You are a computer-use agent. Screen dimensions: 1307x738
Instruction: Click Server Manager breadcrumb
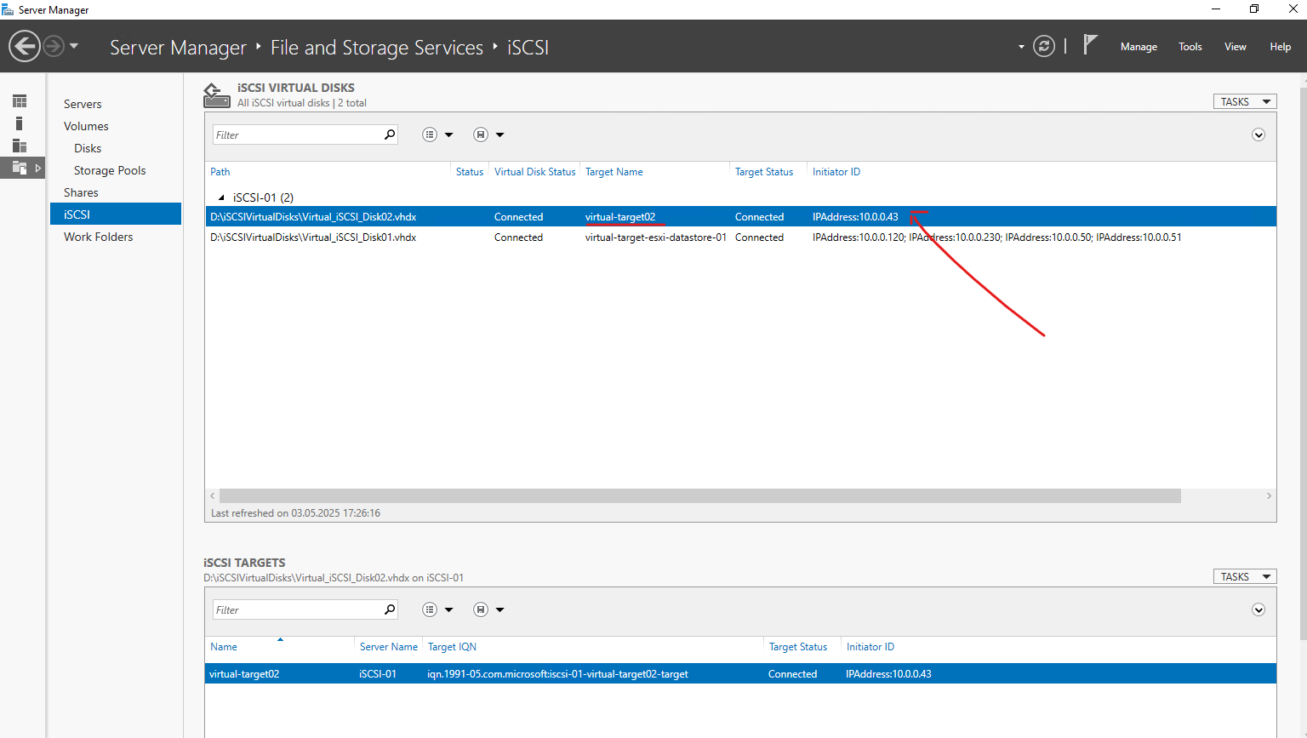coord(178,48)
